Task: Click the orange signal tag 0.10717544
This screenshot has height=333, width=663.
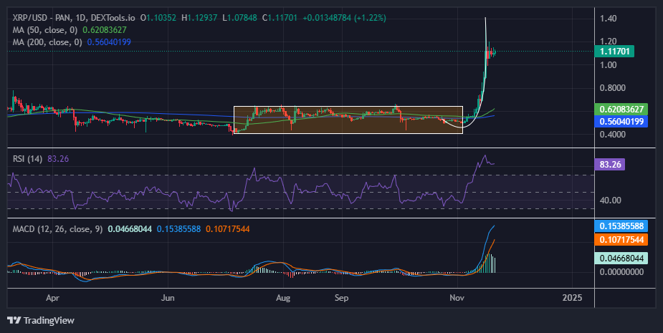Action: pyautogui.click(x=621, y=240)
